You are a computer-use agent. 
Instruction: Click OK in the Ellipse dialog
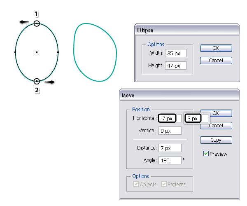point(216,48)
